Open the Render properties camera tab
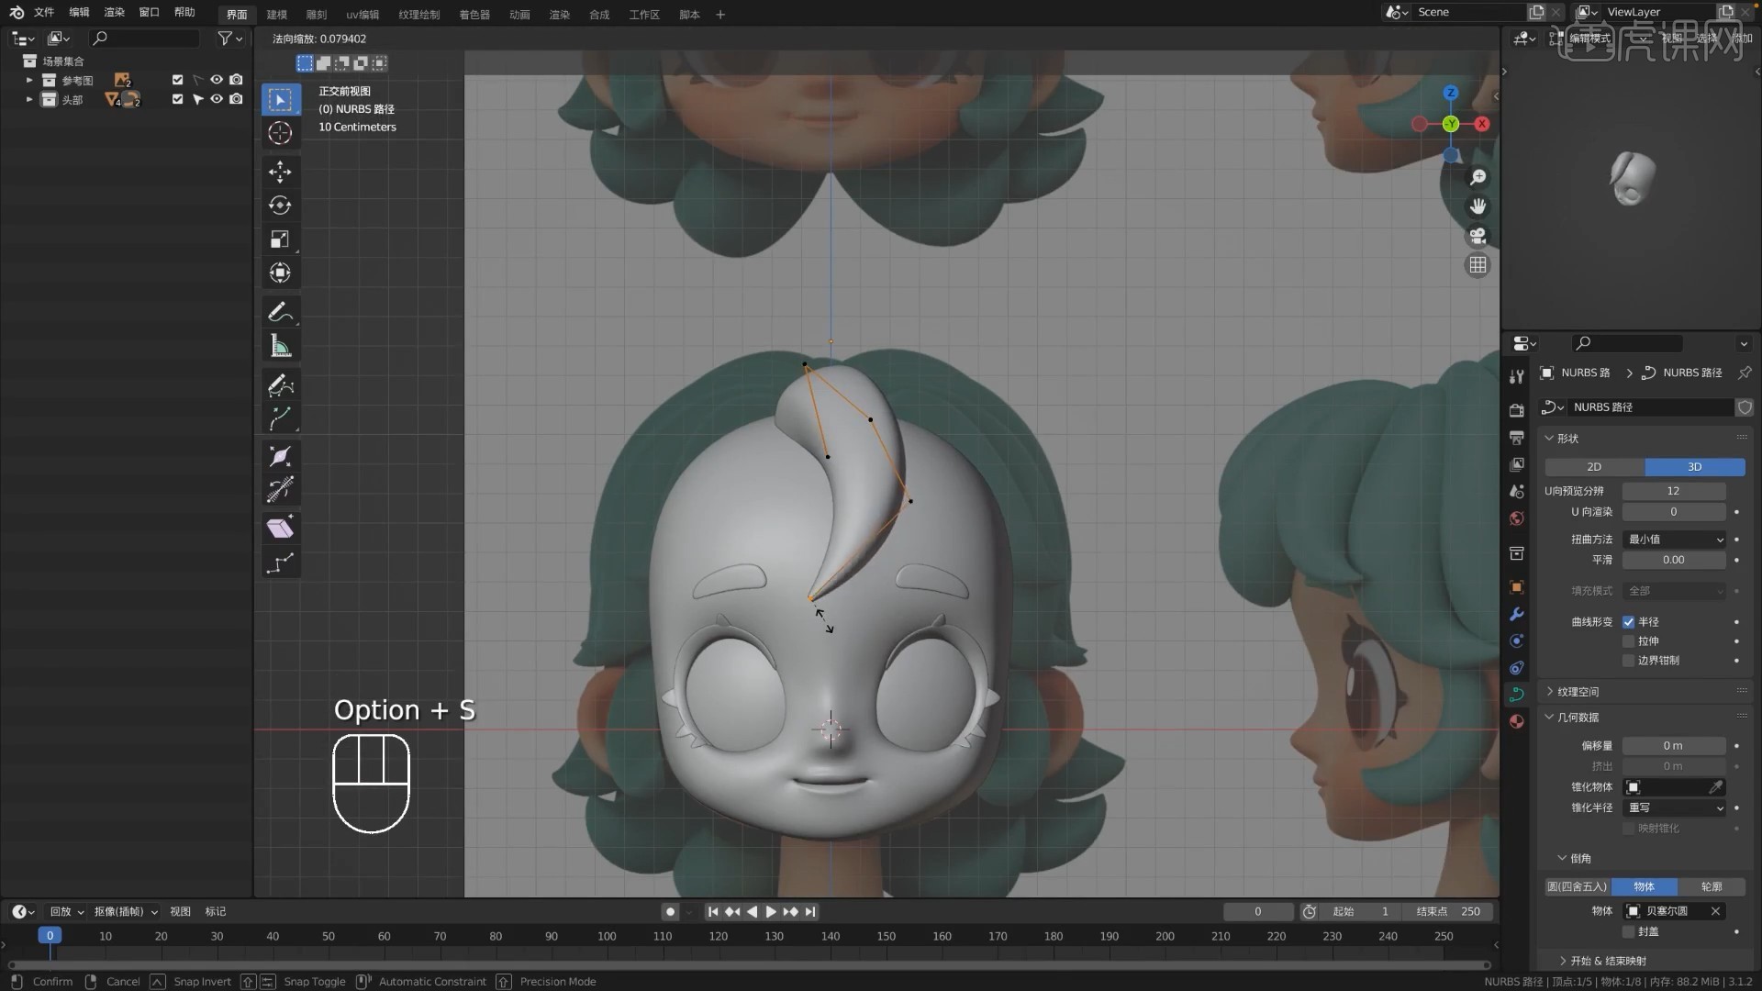The image size is (1762, 991). coord(1516,410)
